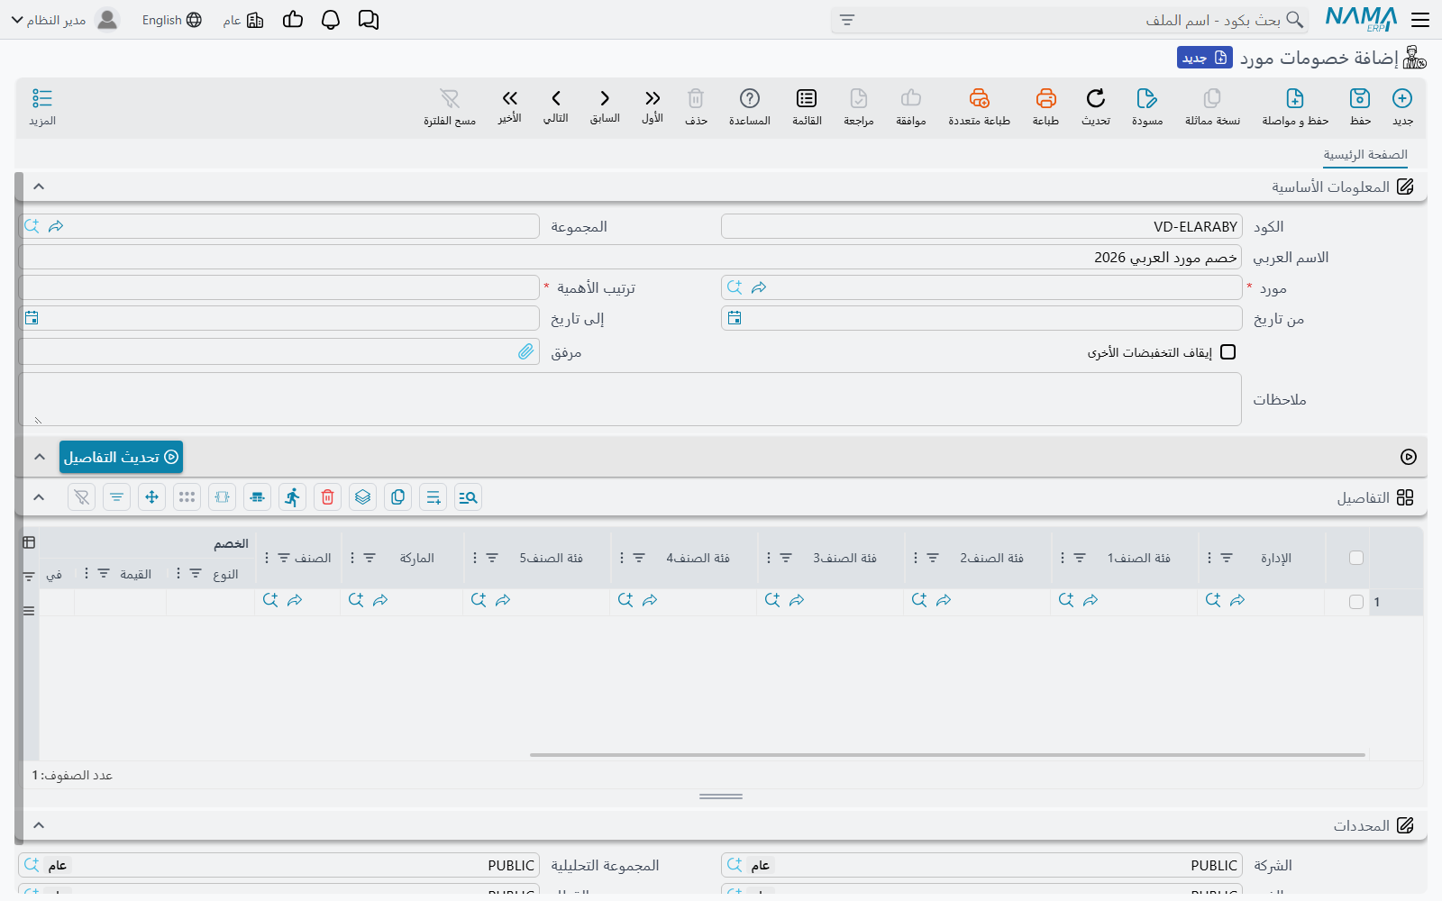Collapse the تحديث التفاصيل section chevron
The image size is (1442, 901).
point(39,457)
